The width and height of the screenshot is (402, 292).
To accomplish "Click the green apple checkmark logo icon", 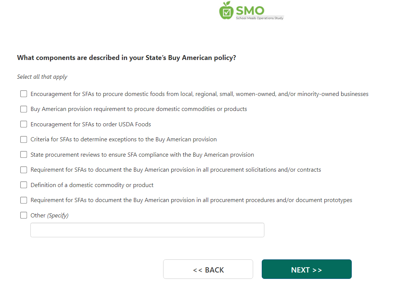I will pyautogui.click(x=226, y=10).
